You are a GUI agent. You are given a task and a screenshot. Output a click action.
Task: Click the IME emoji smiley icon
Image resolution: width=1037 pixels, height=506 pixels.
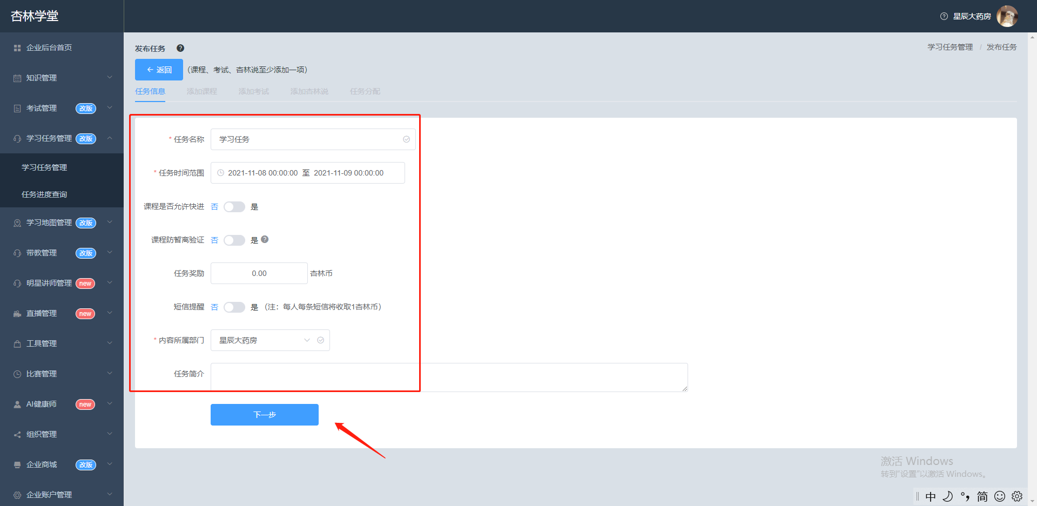coord(1000,496)
